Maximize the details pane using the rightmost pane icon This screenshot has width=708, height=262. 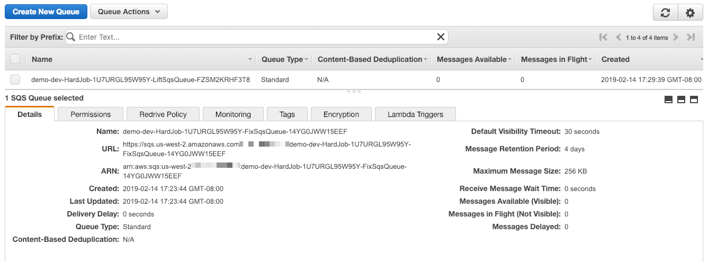(x=694, y=100)
